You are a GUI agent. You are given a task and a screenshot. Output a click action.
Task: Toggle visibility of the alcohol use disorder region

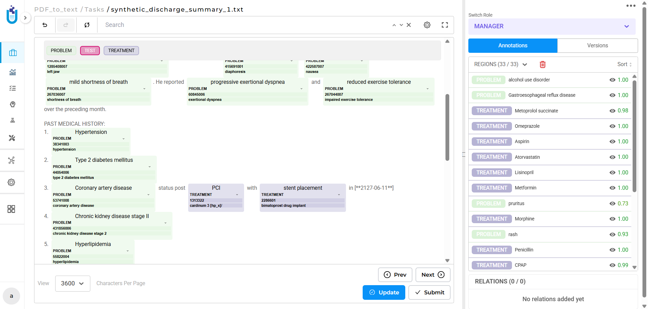pos(612,80)
